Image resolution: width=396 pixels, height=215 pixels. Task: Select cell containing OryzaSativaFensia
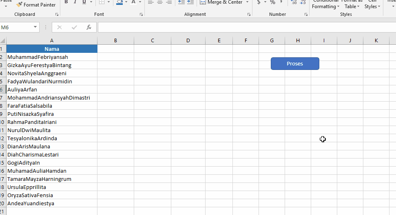pos(52,195)
